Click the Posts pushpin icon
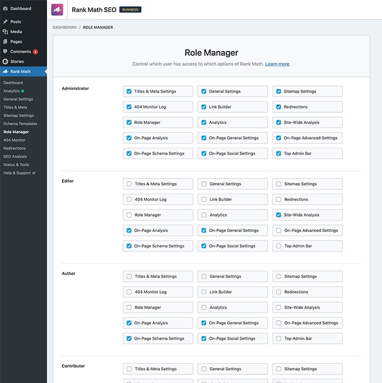The width and height of the screenshot is (382, 383). (x=5, y=22)
